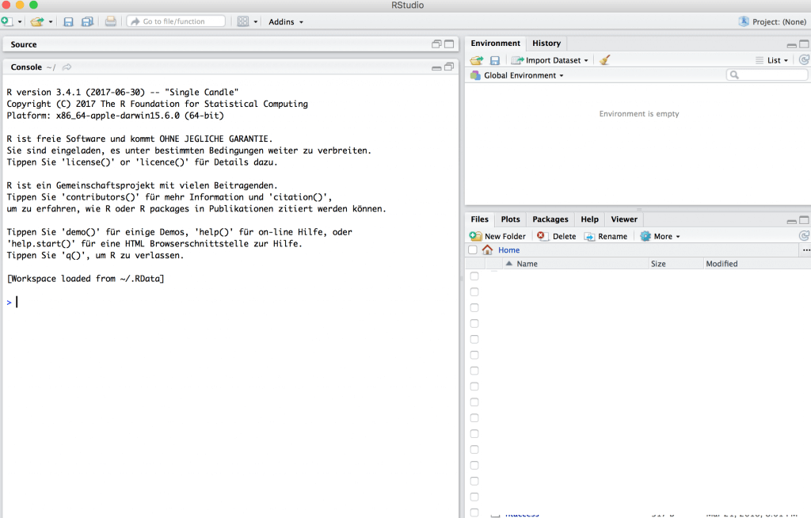This screenshot has height=518, width=811.
Task: Tick the first file row checkbox
Action: tap(474, 276)
